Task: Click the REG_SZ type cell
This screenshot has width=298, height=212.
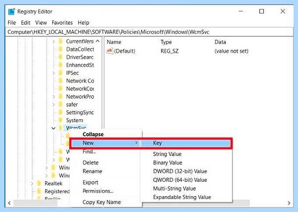Action: pos(169,51)
